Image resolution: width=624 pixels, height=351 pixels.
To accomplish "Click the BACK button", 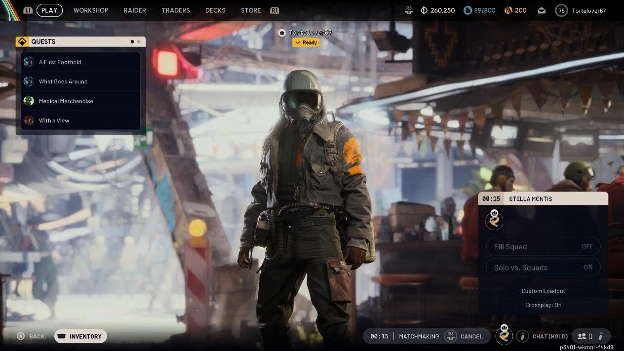I will click(31, 336).
